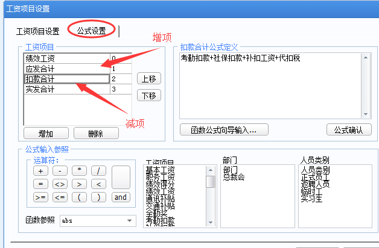Click the equals operator button

pos(41,184)
